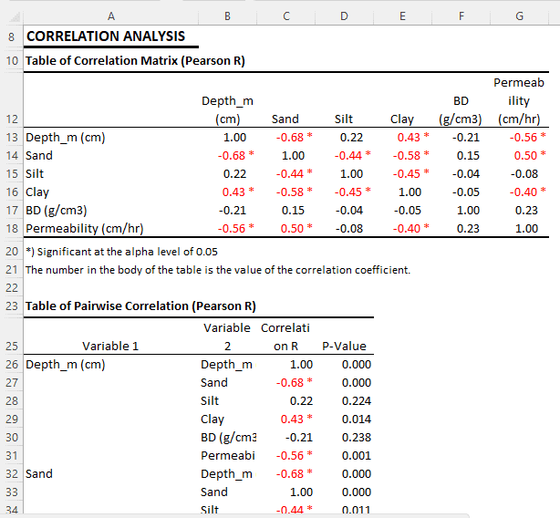560x518 pixels.
Task: Click row header 13
Action: click(x=11, y=138)
